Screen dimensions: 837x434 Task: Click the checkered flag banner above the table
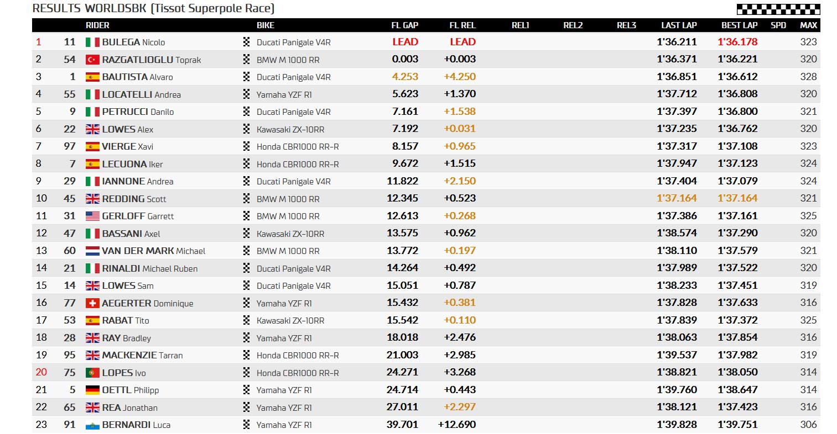coord(778,9)
